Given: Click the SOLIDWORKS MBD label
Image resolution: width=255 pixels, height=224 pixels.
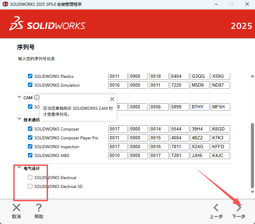Looking at the screenshot, I should click(x=52, y=155).
